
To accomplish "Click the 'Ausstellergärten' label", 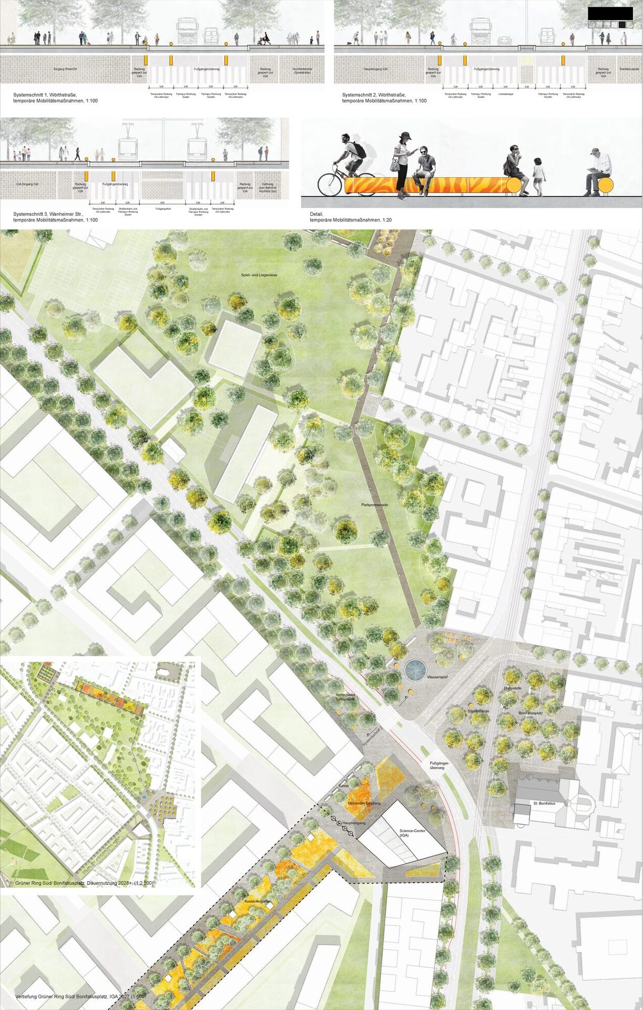I will coord(258,901).
